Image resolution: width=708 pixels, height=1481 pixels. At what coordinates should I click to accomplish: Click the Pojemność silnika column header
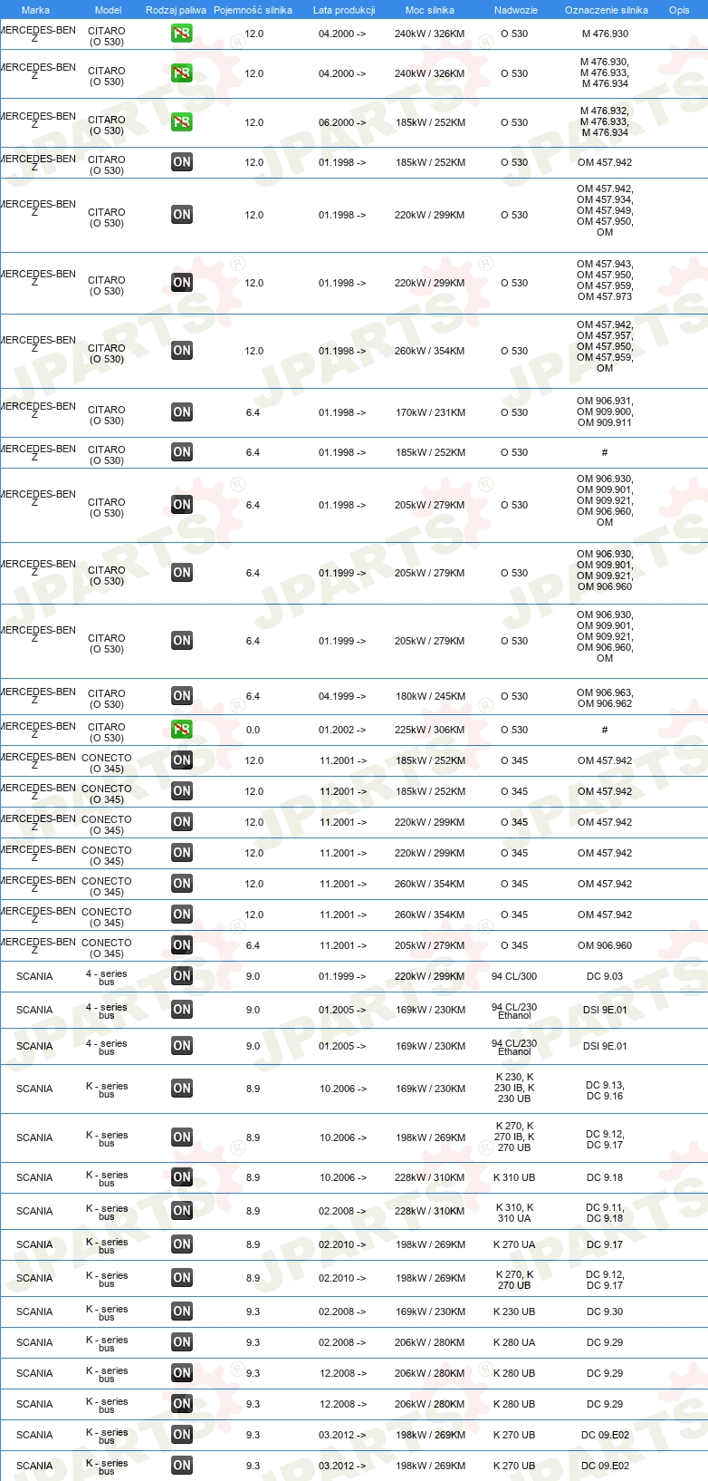tap(253, 10)
